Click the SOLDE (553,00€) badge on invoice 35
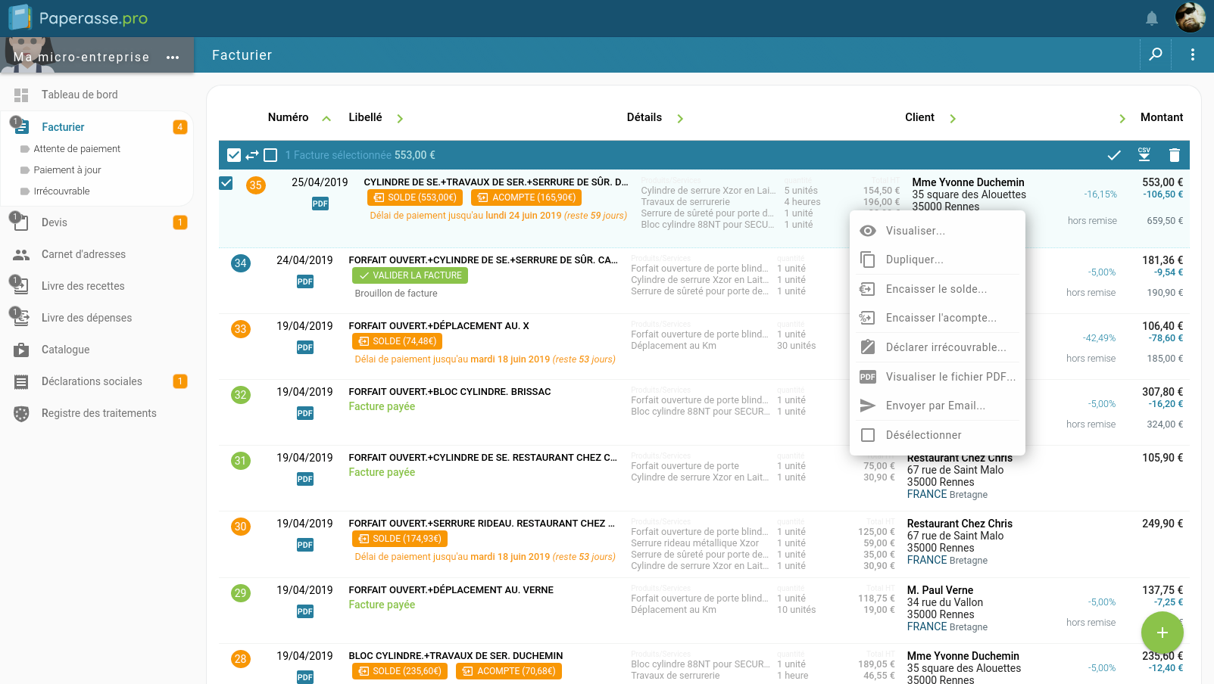 tap(415, 197)
